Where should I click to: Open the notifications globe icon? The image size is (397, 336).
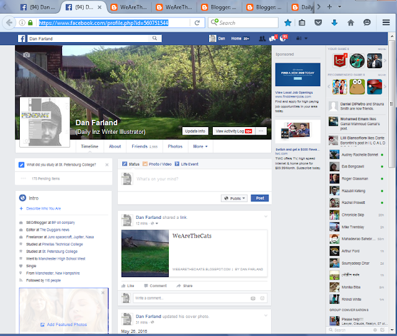pyautogui.click(x=283, y=38)
